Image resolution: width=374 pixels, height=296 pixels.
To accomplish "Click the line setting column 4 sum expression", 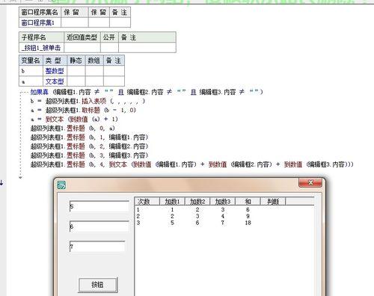I will point(192,164).
